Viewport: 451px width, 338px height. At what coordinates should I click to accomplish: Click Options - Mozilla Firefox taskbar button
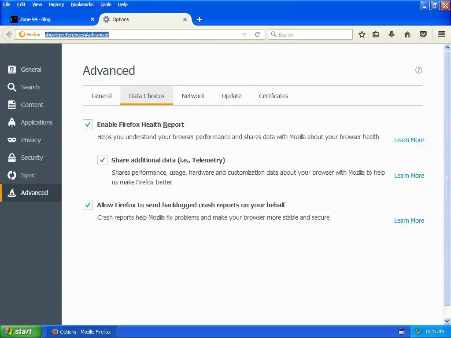tap(82, 332)
